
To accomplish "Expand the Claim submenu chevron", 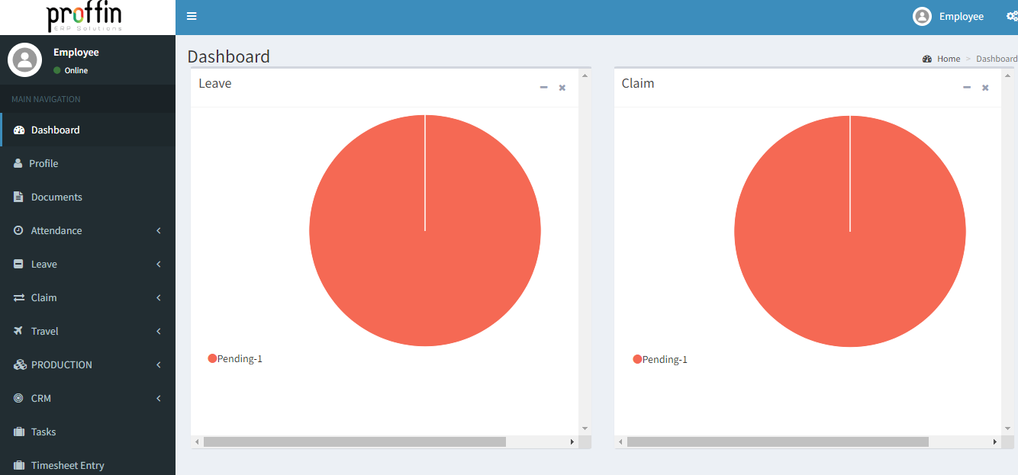I will pos(159,297).
